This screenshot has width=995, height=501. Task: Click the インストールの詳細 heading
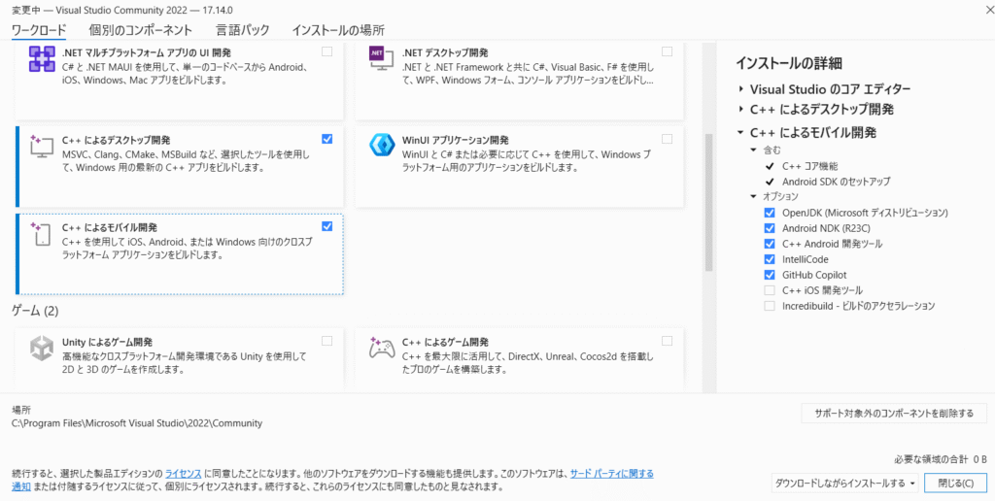pos(789,63)
